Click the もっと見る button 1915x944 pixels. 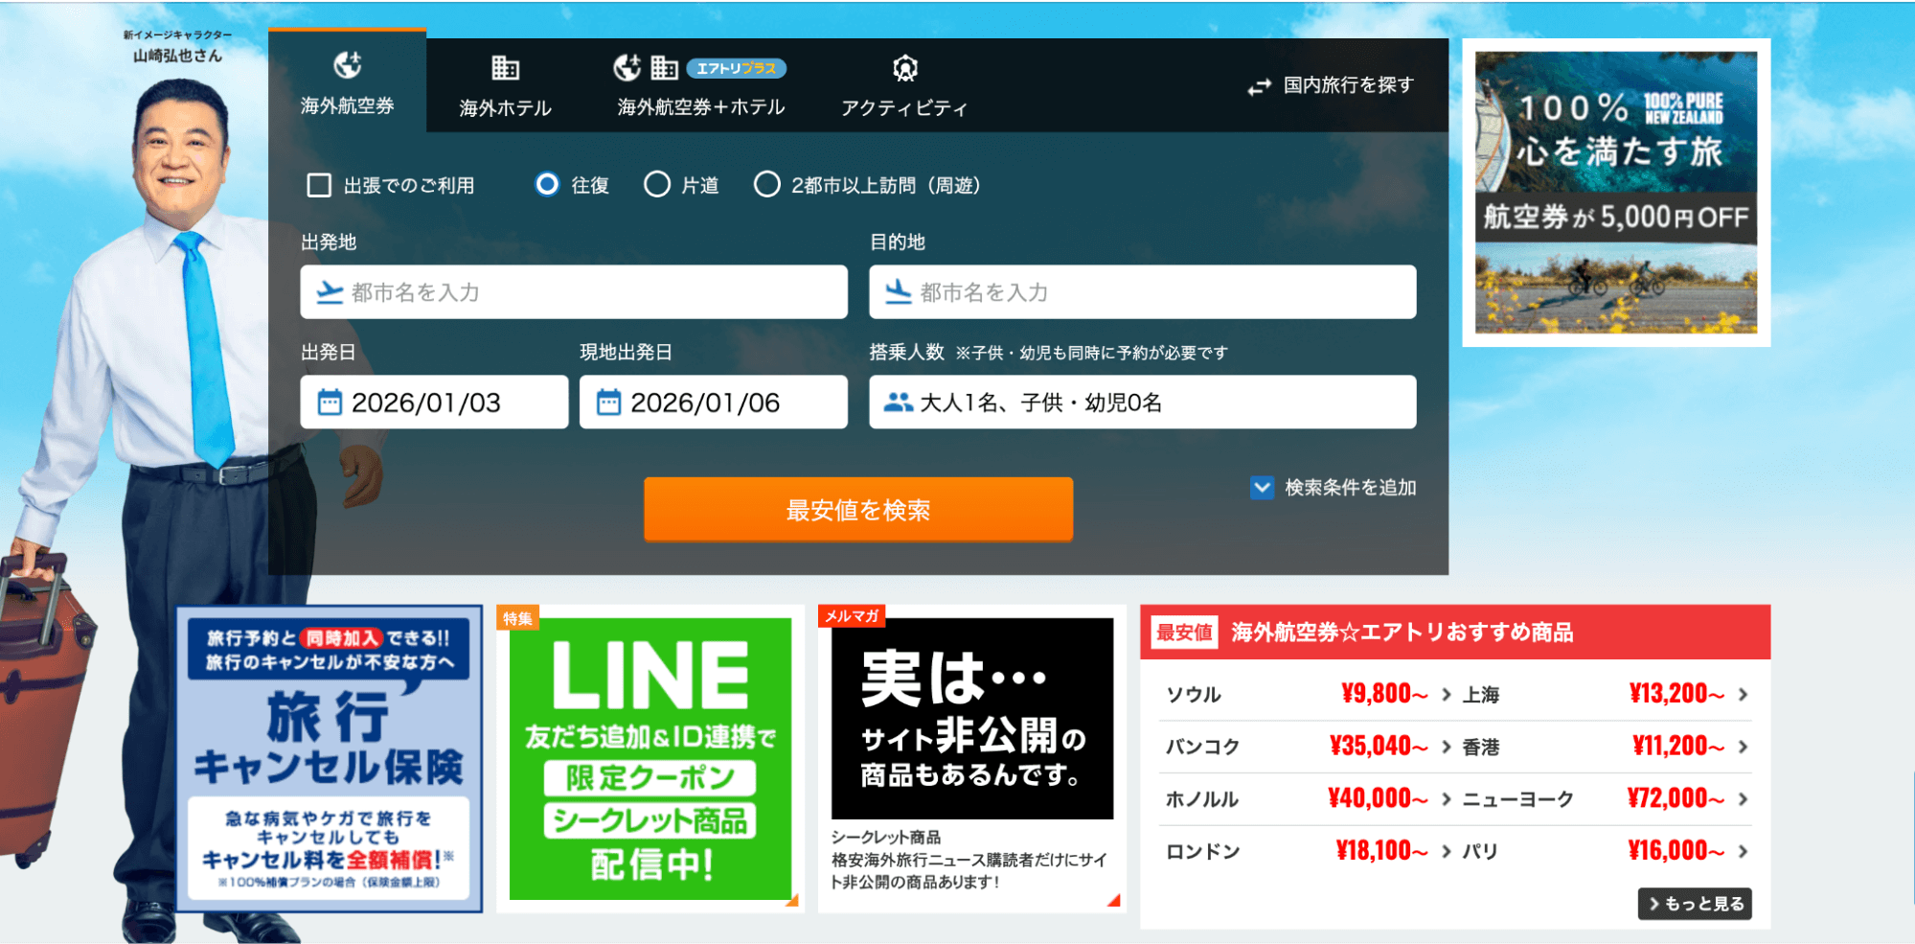coord(1694,904)
